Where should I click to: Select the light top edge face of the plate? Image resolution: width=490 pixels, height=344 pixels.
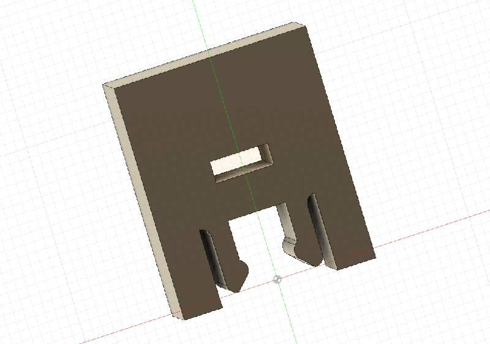click(x=205, y=54)
